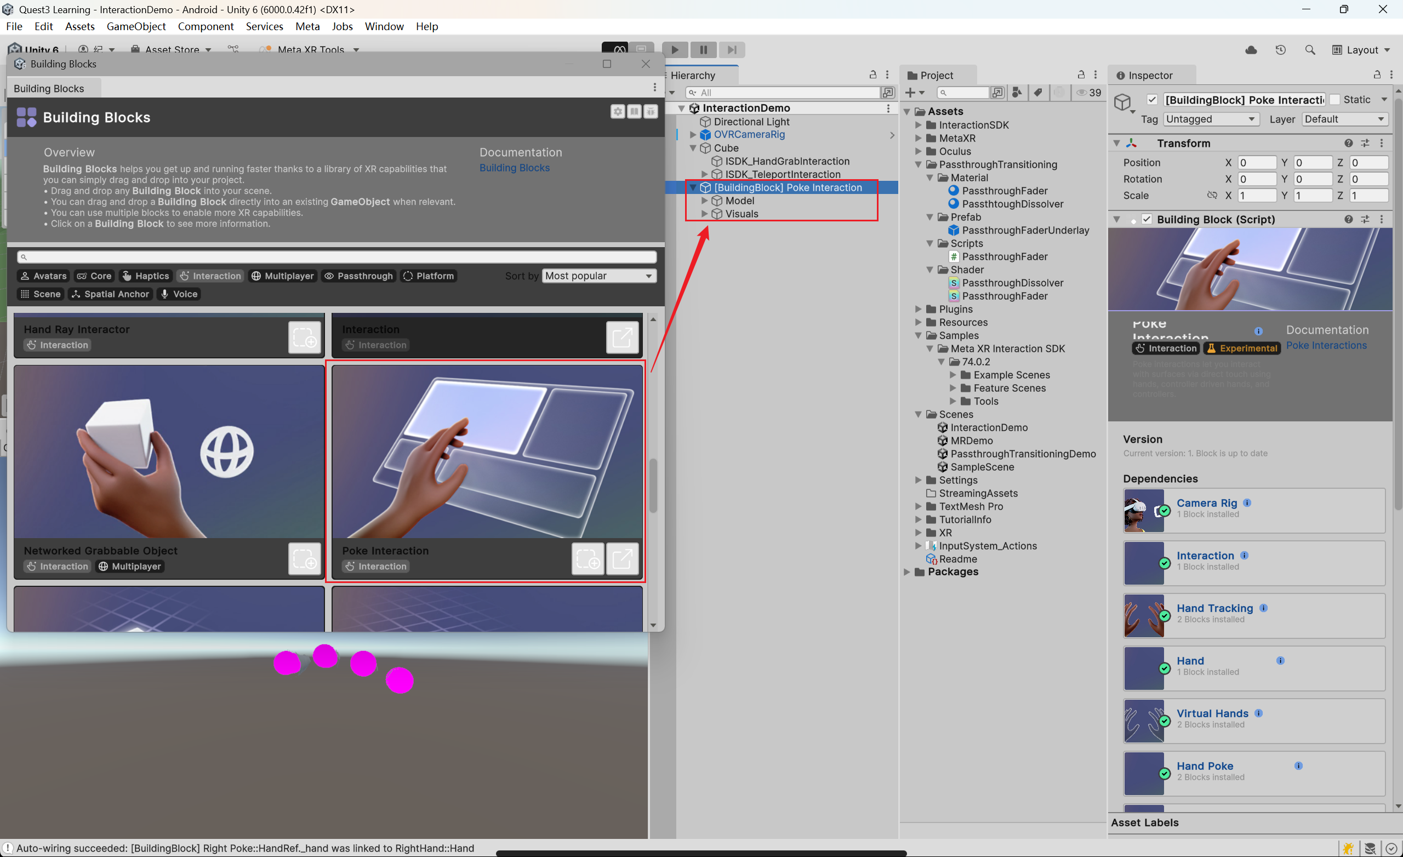Click the global search magnifier icon
The image size is (1403, 857).
pos(1310,50)
